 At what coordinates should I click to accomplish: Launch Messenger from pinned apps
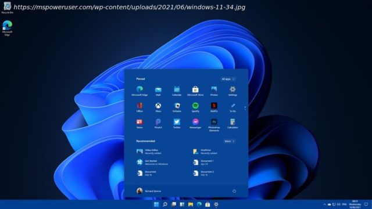[195, 124]
